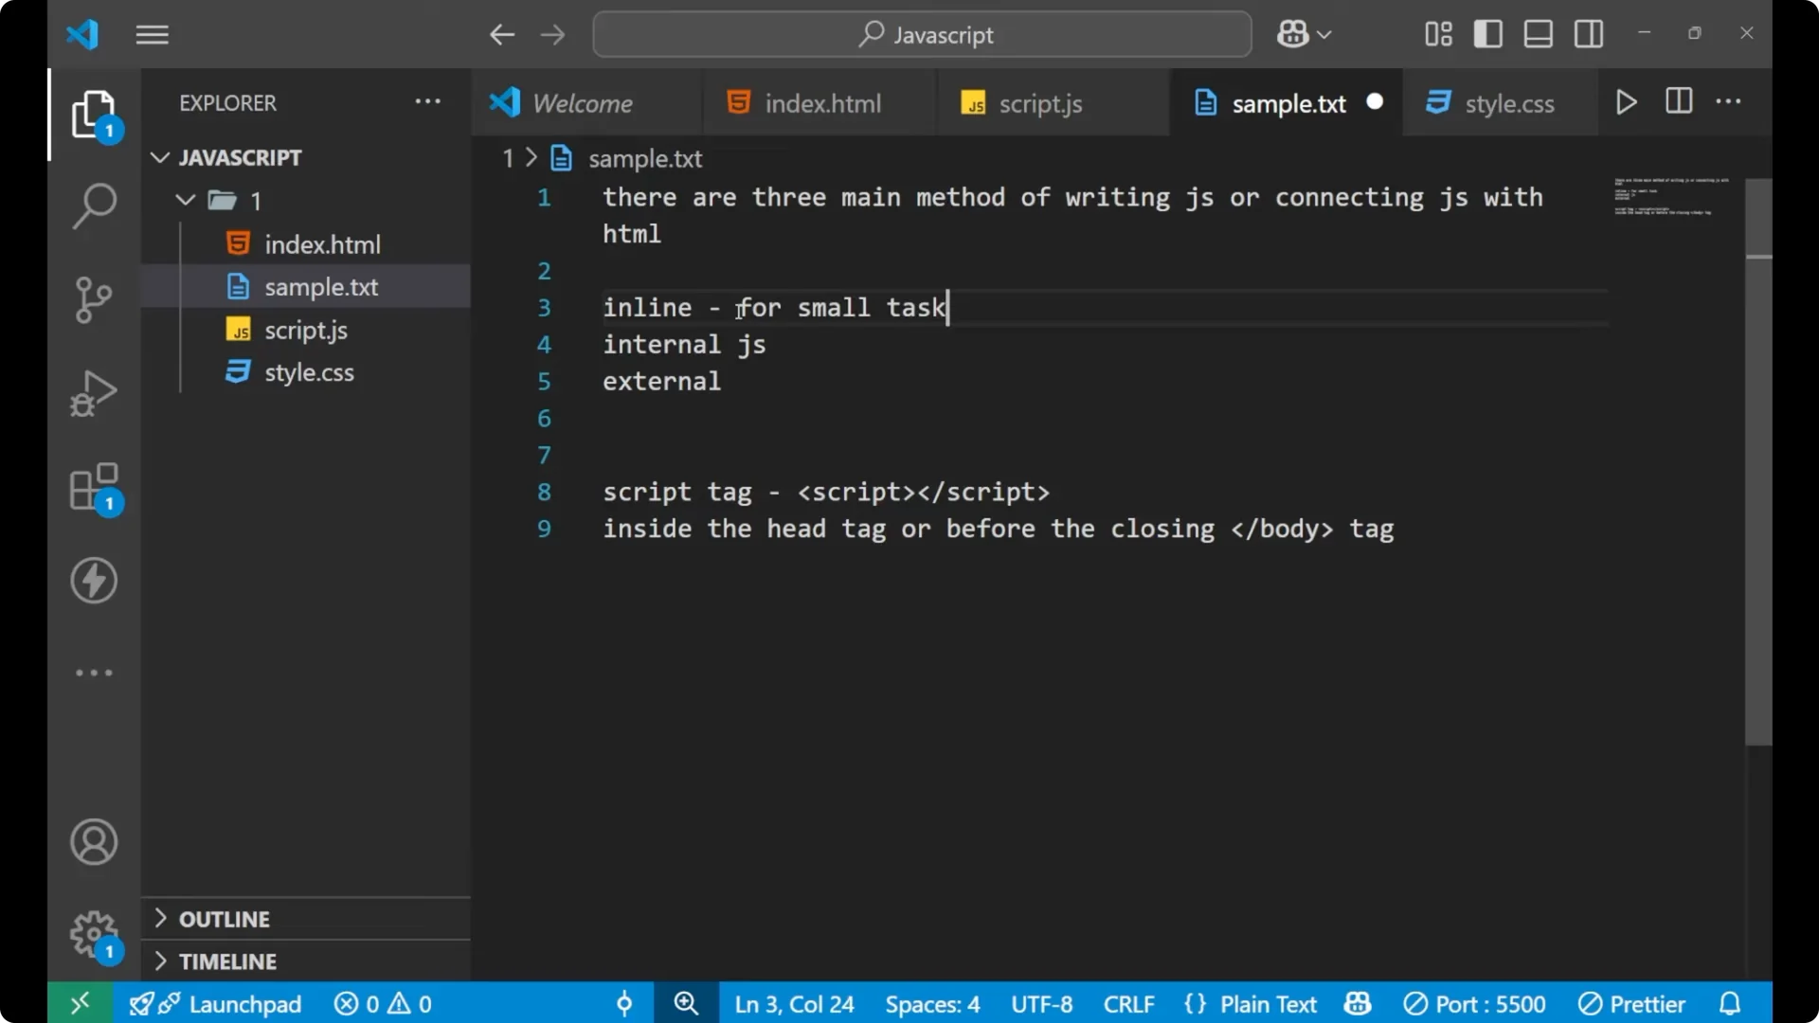Expand the TIMELINE section
The width and height of the screenshot is (1819, 1023).
(227, 960)
